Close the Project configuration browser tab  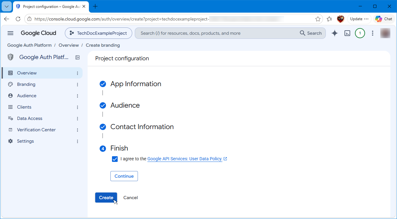coord(84,6)
